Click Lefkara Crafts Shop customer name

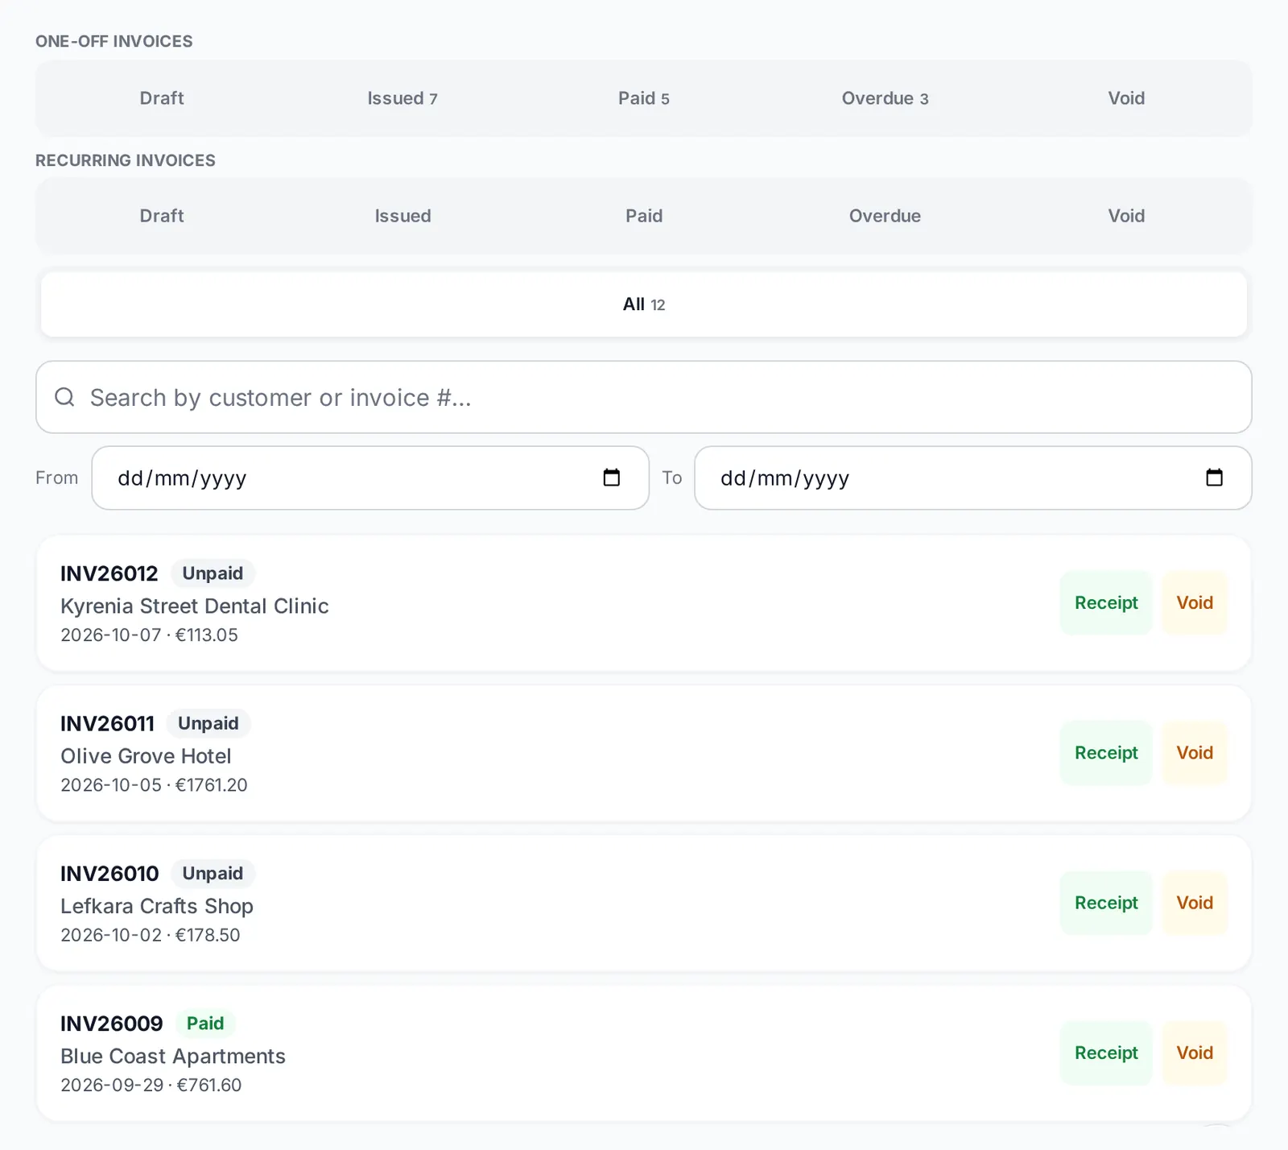pos(157,906)
